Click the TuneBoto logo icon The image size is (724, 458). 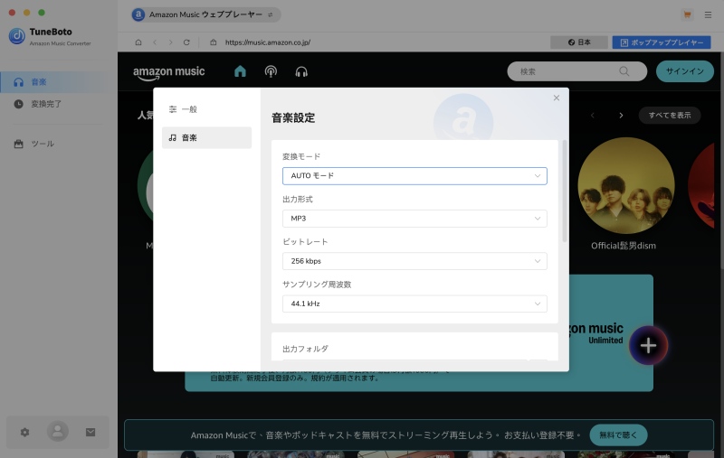click(17, 36)
